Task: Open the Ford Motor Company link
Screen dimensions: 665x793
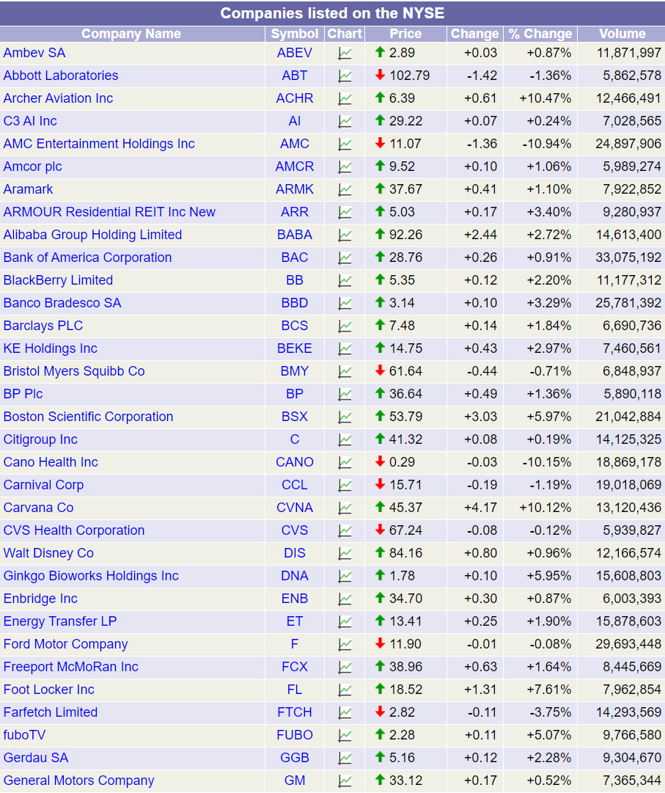Action: pos(66,644)
